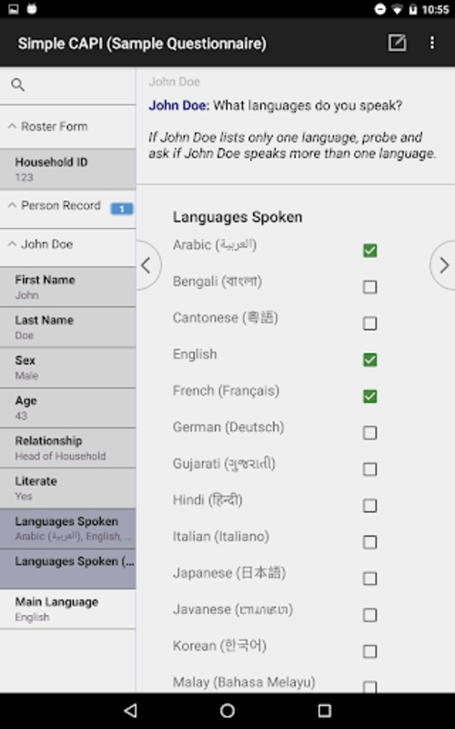Open the notes edit icon in header

point(397,43)
